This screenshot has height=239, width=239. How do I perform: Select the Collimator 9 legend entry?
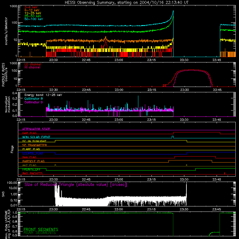pos(33,102)
